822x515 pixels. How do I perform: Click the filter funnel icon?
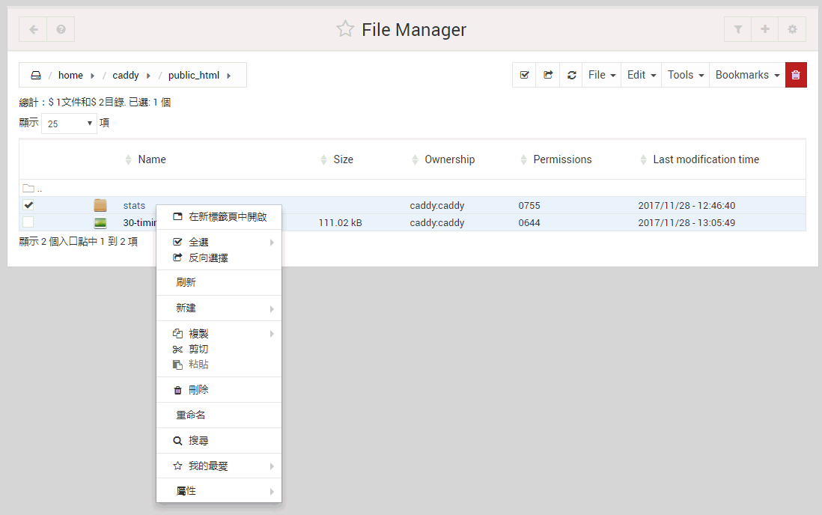click(x=737, y=29)
